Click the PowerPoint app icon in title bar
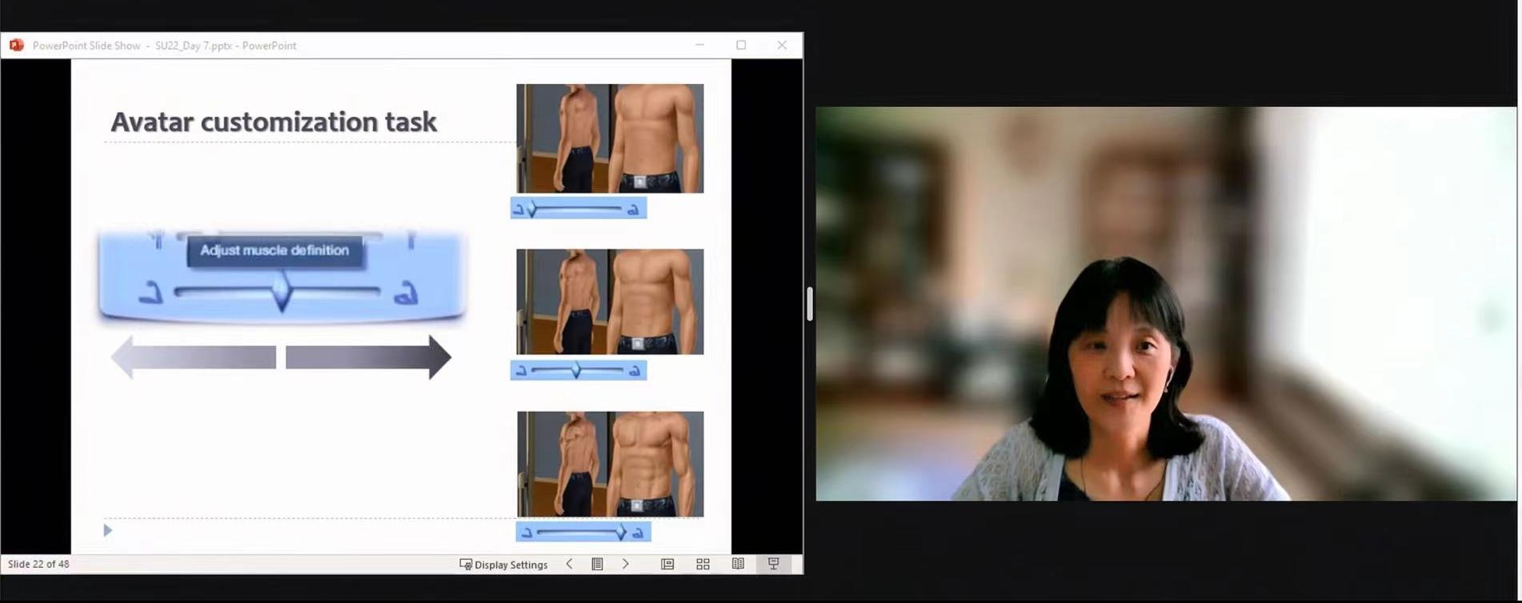This screenshot has height=603, width=1522. click(16, 46)
